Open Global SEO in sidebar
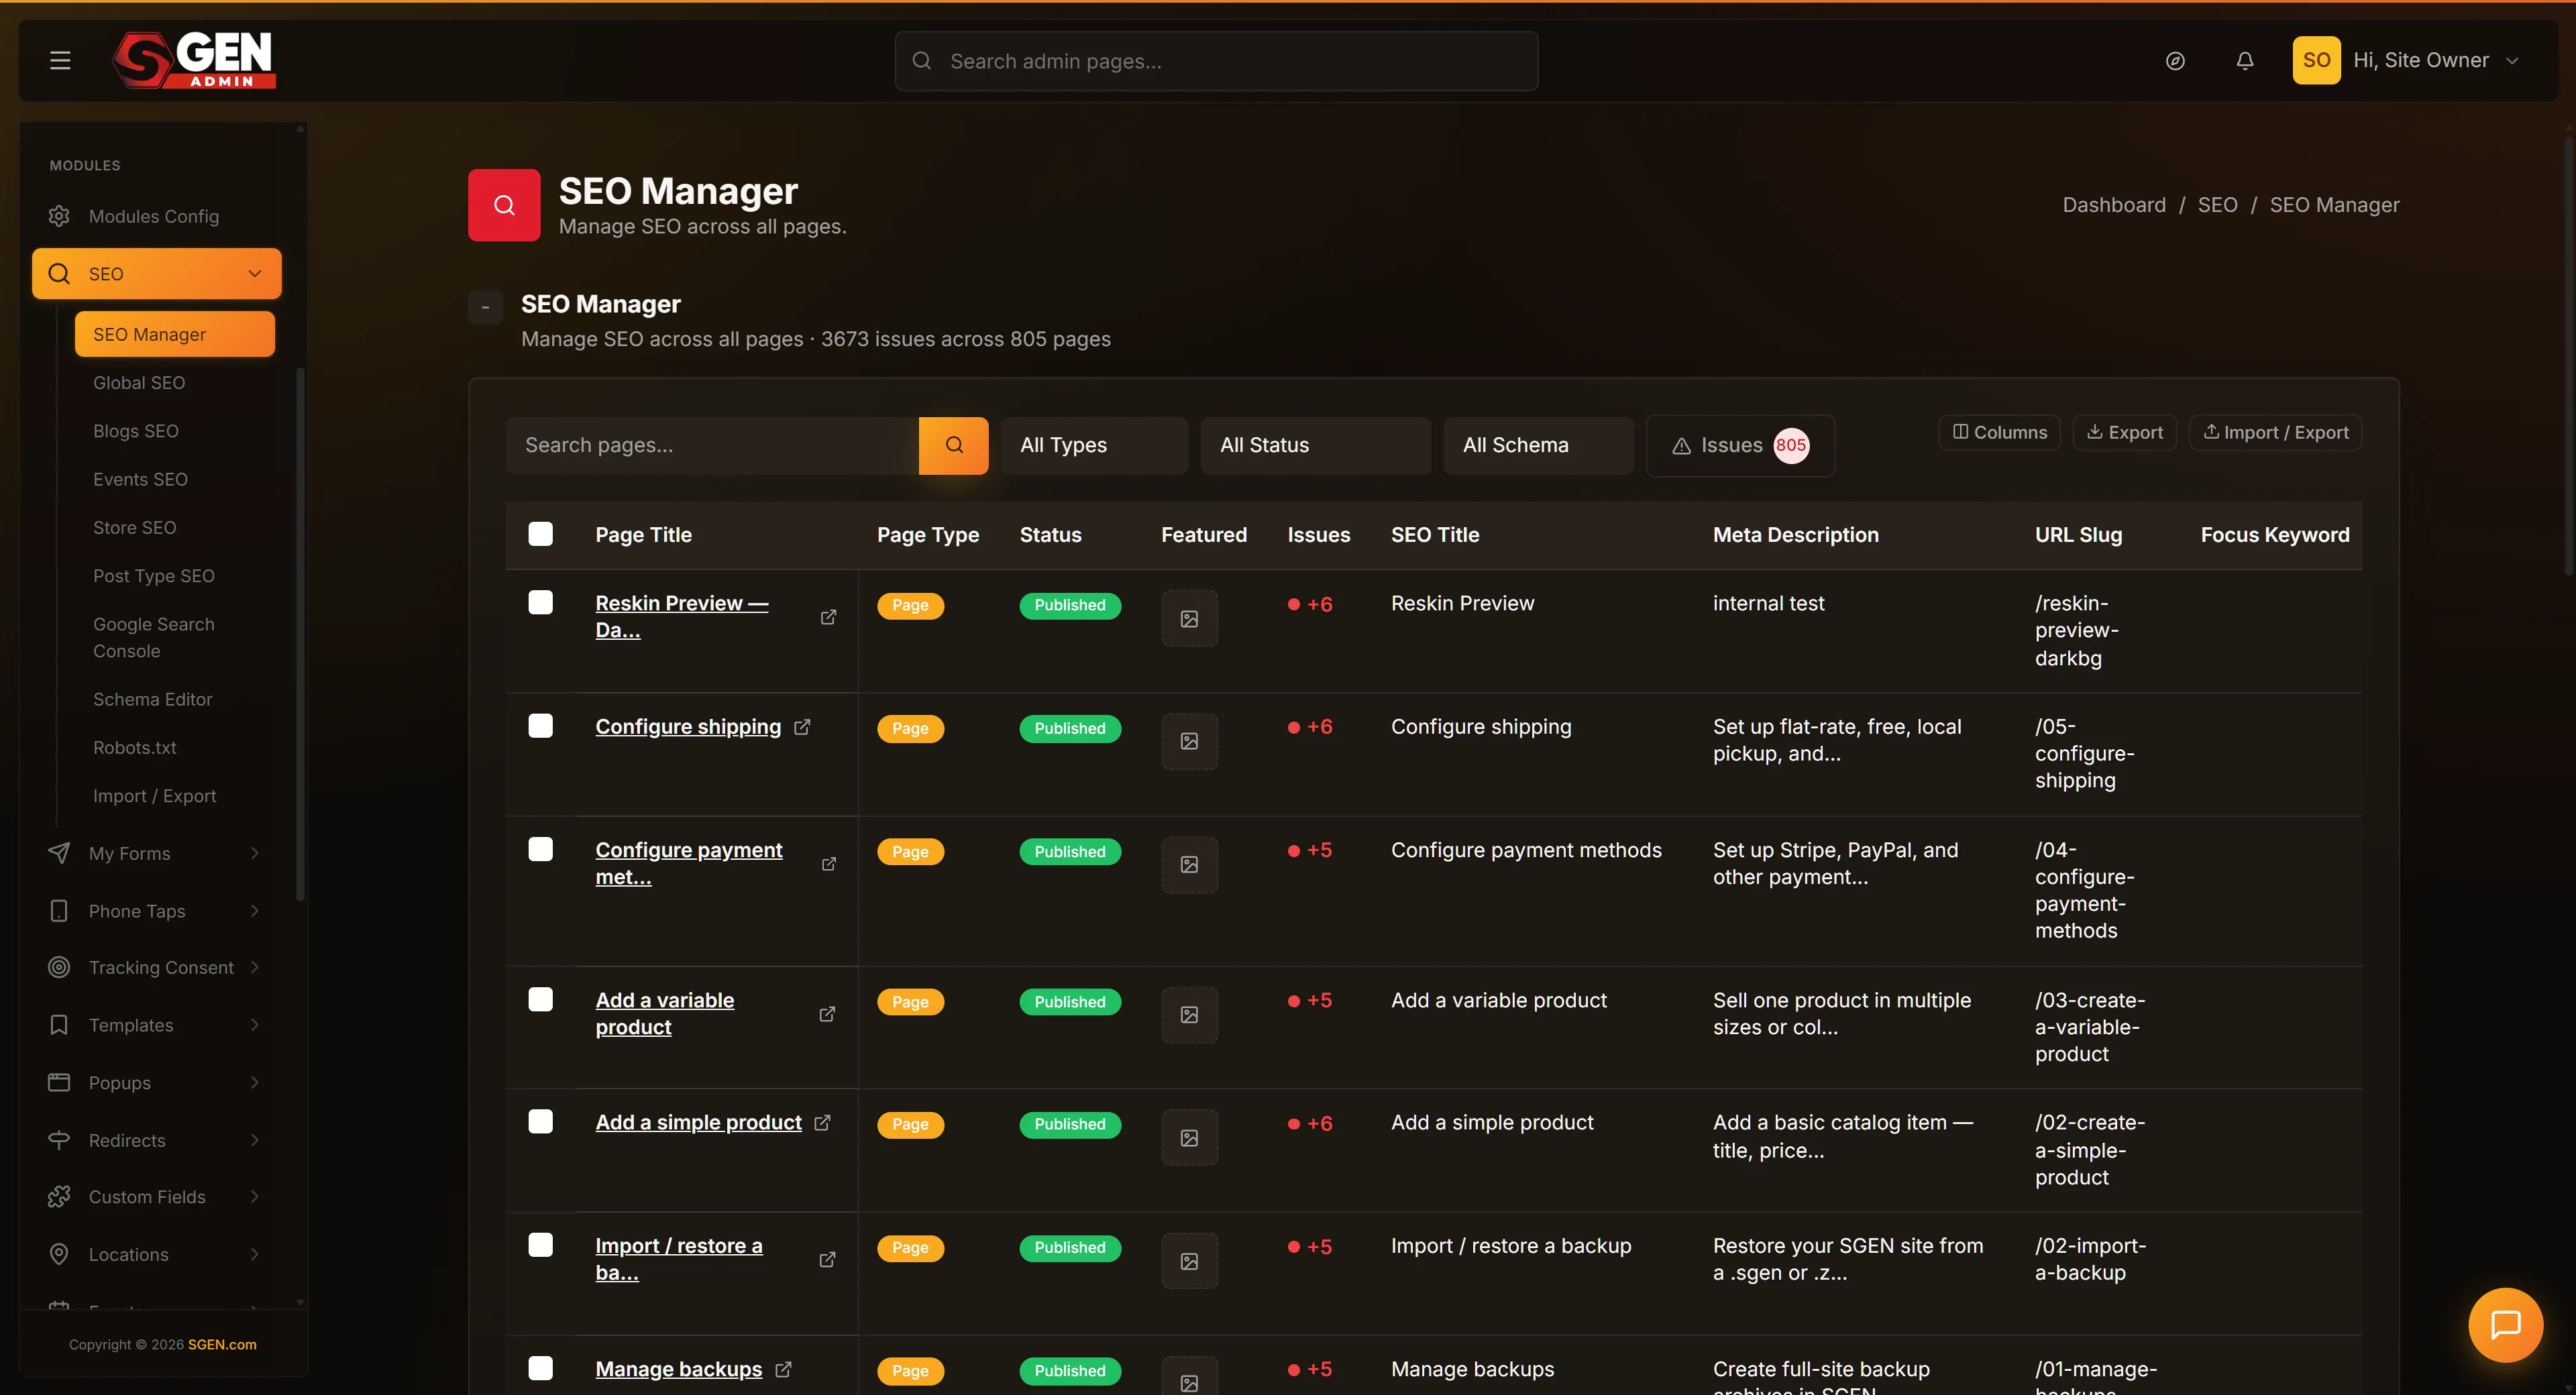Image resolution: width=2576 pixels, height=1395 pixels. (139, 383)
